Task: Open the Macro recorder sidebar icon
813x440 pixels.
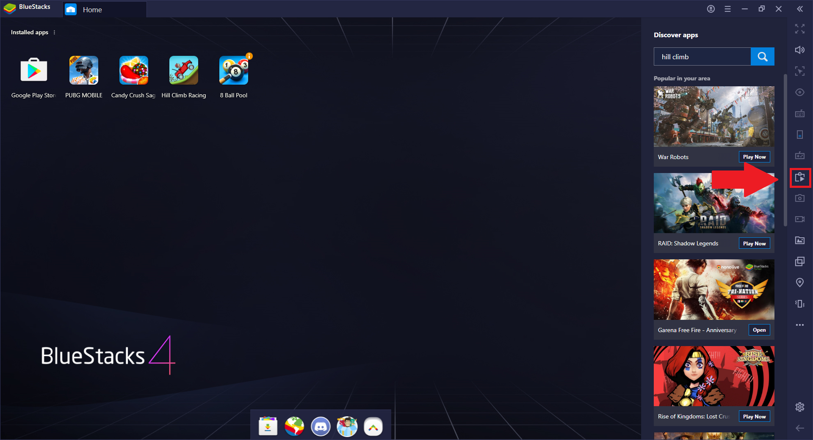Action: pyautogui.click(x=800, y=177)
